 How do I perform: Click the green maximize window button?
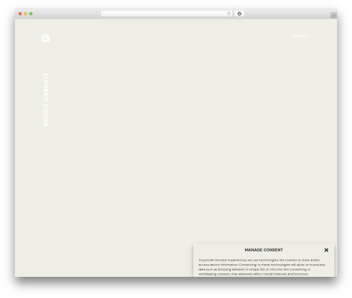coord(31,14)
